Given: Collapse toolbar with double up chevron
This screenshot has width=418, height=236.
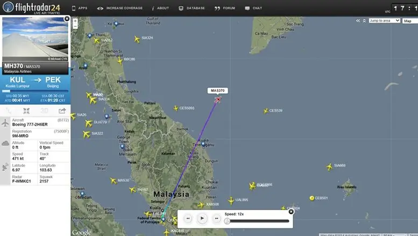Looking at the screenshot, I should pyautogui.click(x=364, y=20).
